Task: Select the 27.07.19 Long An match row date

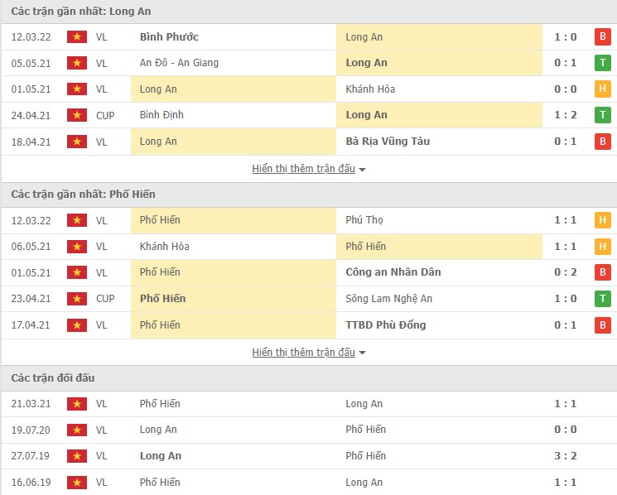Action: [x=31, y=456]
